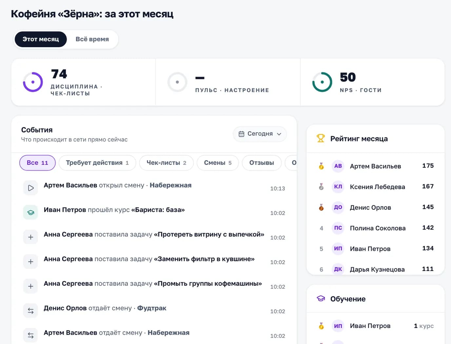Click the graduation cap icon in Обучение header
451x344 pixels.
tap(321, 299)
